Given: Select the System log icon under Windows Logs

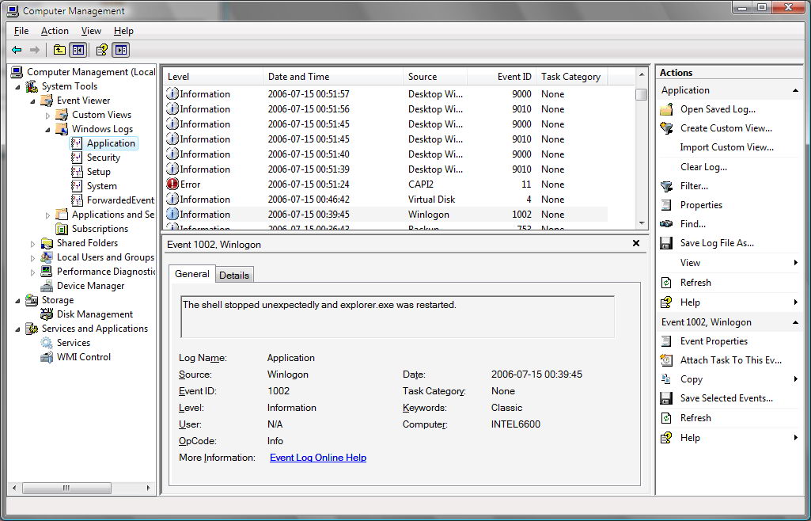Looking at the screenshot, I should click(x=77, y=186).
